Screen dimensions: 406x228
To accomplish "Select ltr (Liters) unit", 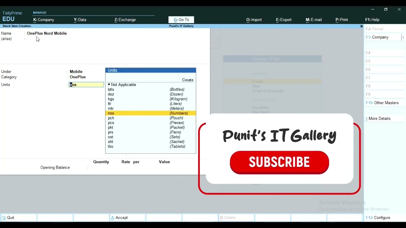I will 151,104.
